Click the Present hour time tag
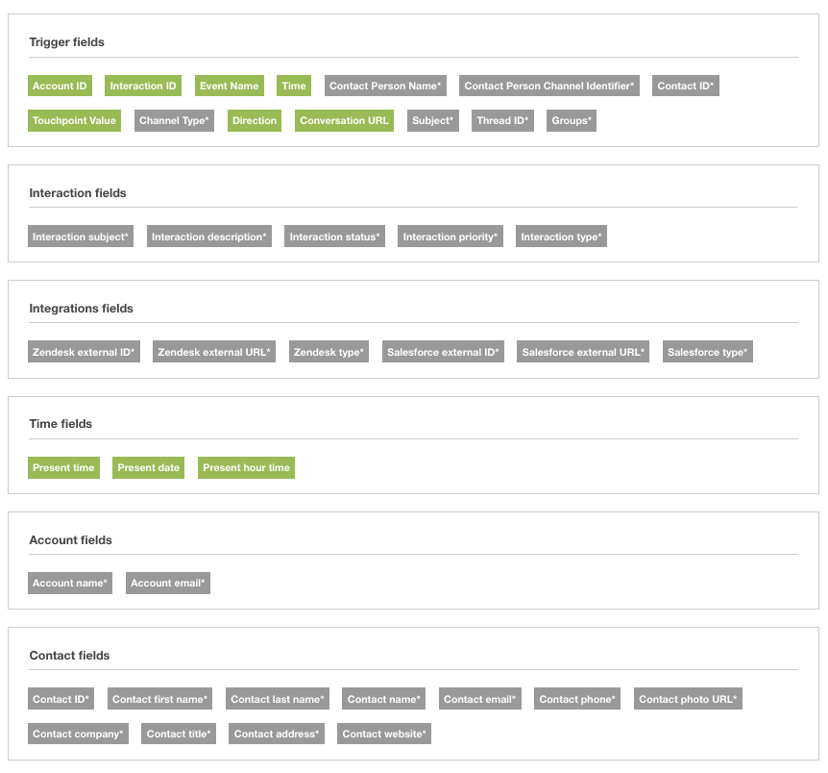The height and width of the screenshot is (773, 828). pyautogui.click(x=246, y=468)
